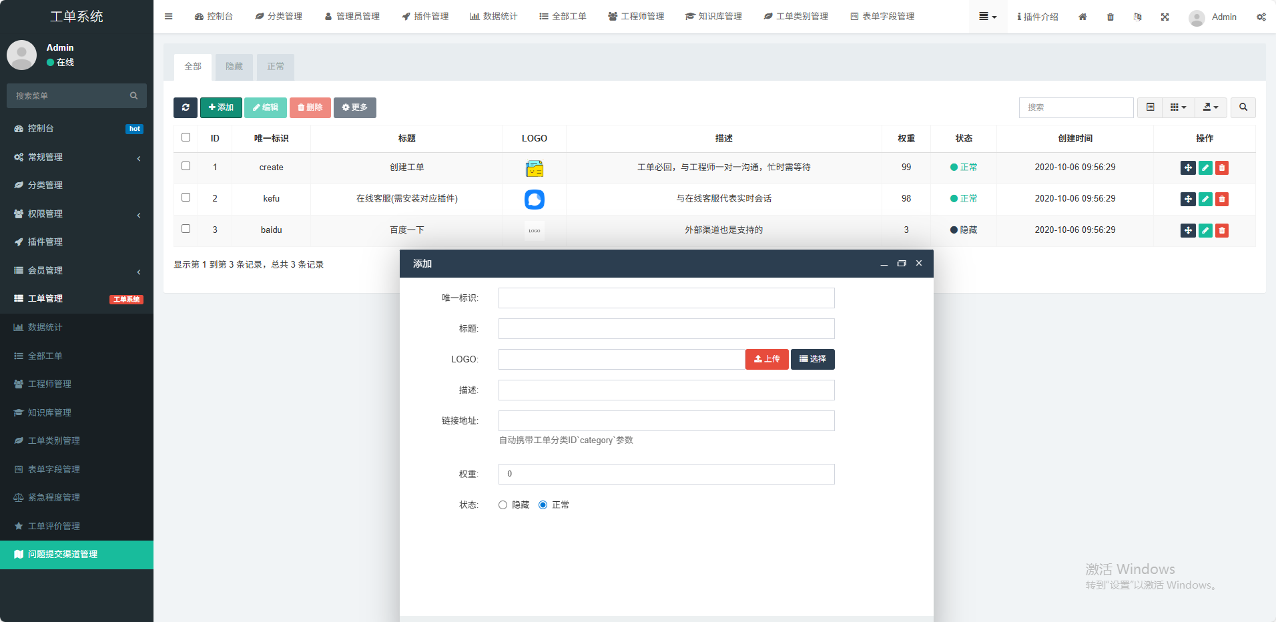Toggle fullscreen using the expand icon
The width and height of the screenshot is (1276, 622).
[x=1165, y=17]
